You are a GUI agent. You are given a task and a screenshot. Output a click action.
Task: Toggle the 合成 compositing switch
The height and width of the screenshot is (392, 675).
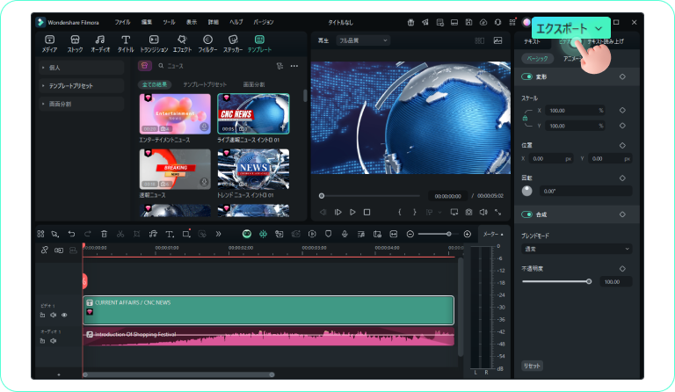pos(527,214)
